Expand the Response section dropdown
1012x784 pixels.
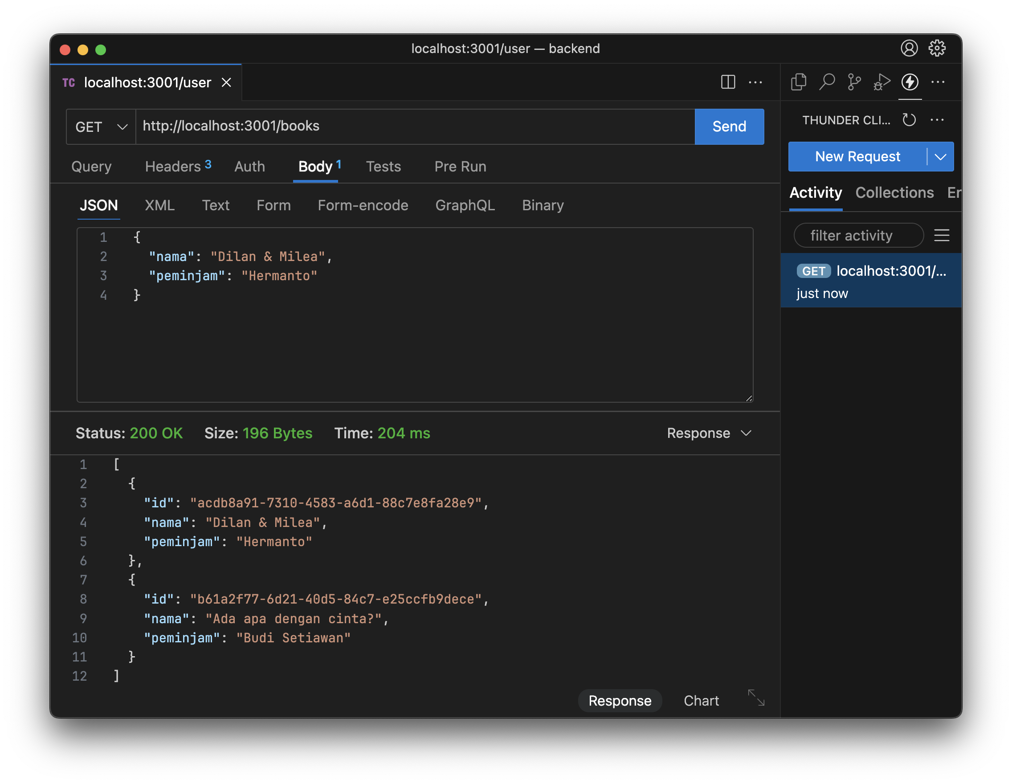coord(709,433)
